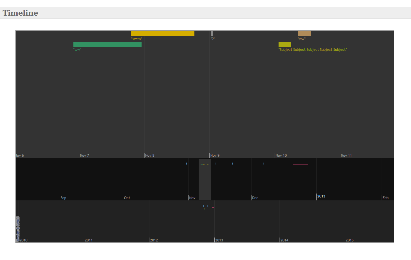The image size is (411, 260).
Task: Select the pink event line in December
Action: point(300,165)
